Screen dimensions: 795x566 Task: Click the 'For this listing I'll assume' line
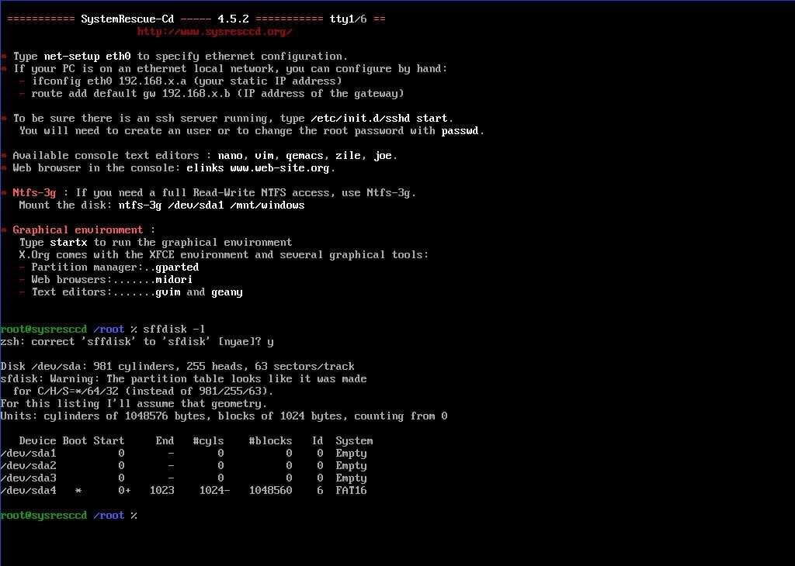[x=134, y=403]
